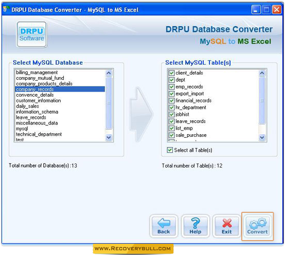Select the mysql database
285x255 pixels.
60,129
